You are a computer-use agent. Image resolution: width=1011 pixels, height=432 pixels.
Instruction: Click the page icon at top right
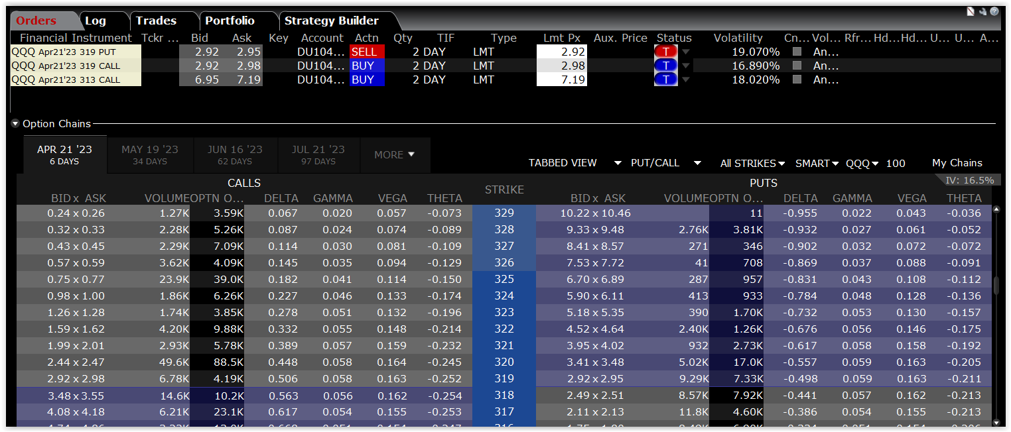click(x=971, y=11)
